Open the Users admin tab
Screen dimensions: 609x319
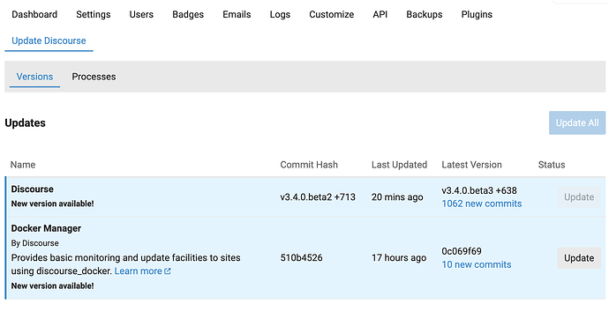click(x=141, y=14)
